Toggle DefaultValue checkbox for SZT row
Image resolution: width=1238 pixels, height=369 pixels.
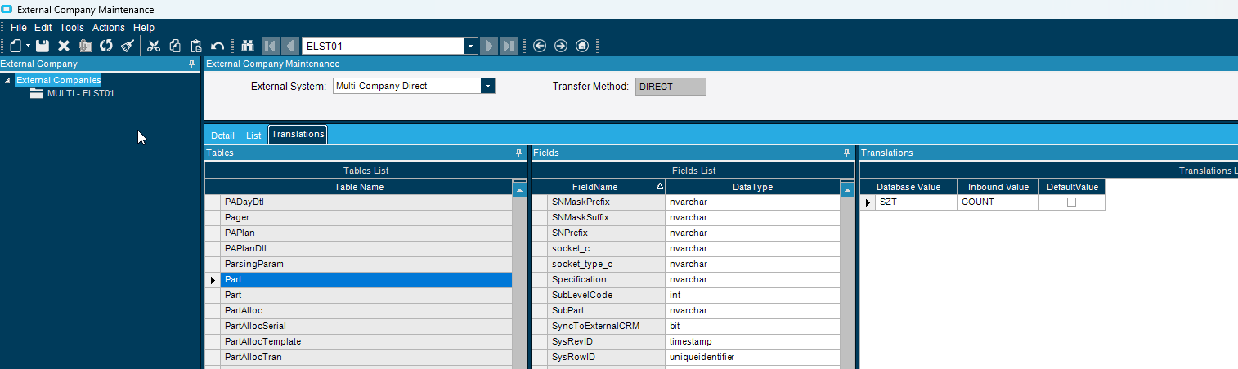(1071, 202)
